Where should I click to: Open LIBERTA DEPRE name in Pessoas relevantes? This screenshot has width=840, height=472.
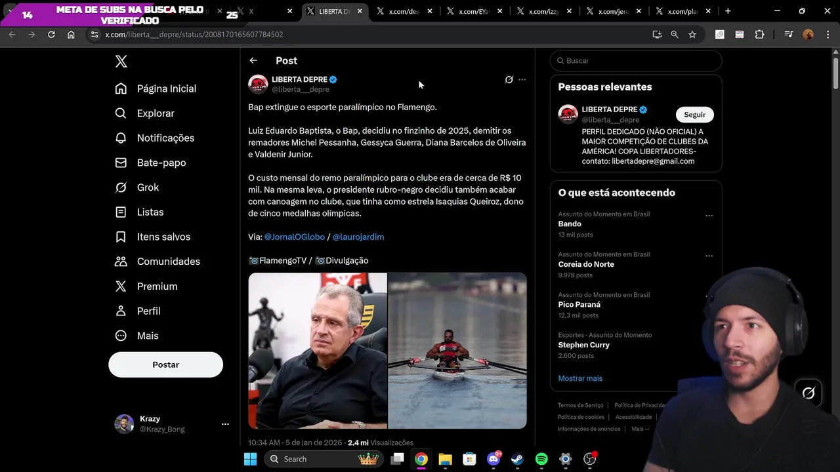click(610, 109)
